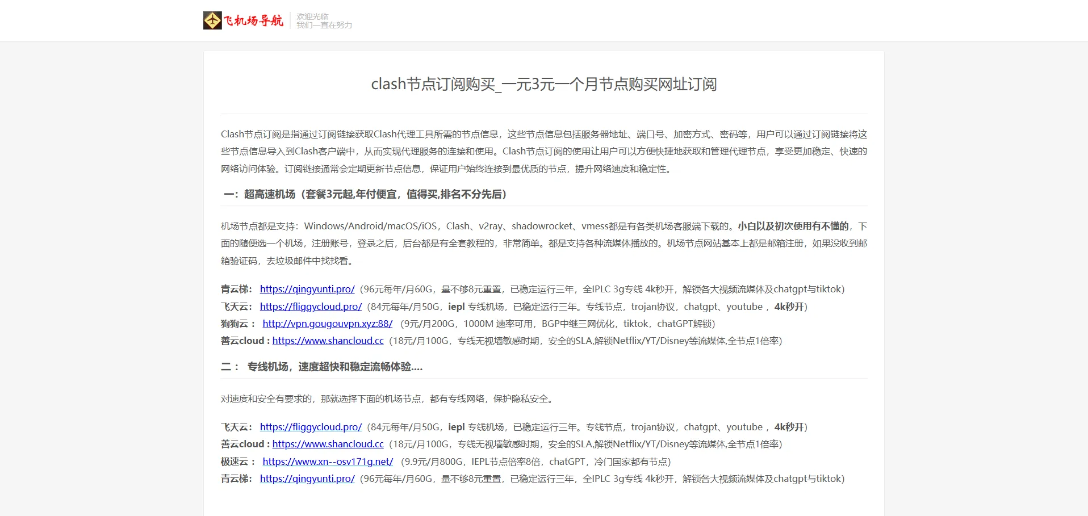The width and height of the screenshot is (1088, 516).
Task: Open the fliggycloud.pro link in section 一
Action: pos(311,307)
